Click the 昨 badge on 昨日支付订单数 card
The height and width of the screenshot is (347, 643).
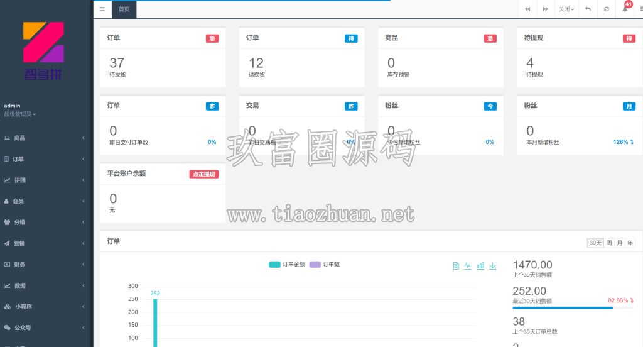[212, 106]
